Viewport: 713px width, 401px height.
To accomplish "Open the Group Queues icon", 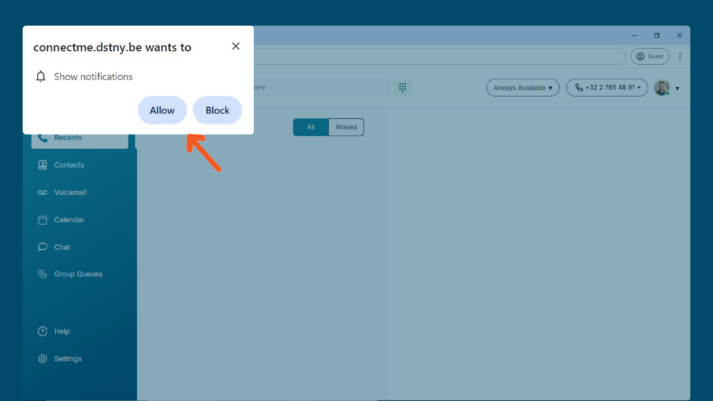I will tap(42, 274).
